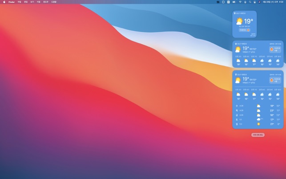
Task: Click the 수 4.28 partly cloudy icon
Action: pyautogui.click(x=258, y=106)
